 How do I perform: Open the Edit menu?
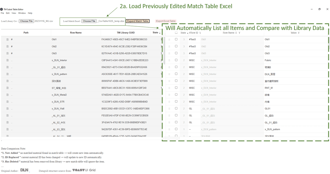8,13
